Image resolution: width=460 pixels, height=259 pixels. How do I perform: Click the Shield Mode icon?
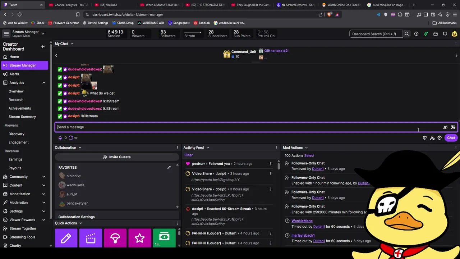point(425,138)
